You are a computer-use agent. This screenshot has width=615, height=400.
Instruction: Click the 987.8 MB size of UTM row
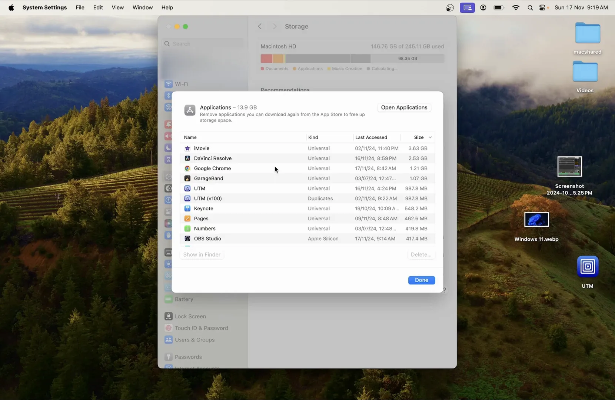pyautogui.click(x=416, y=188)
